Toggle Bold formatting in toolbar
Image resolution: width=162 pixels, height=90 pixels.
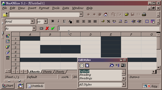point(53,21)
